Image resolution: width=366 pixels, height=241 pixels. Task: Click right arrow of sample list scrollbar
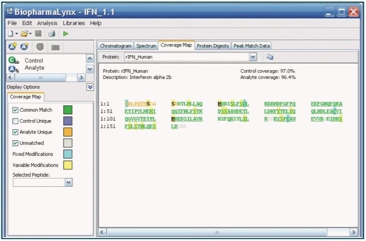[x=81, y=77]
